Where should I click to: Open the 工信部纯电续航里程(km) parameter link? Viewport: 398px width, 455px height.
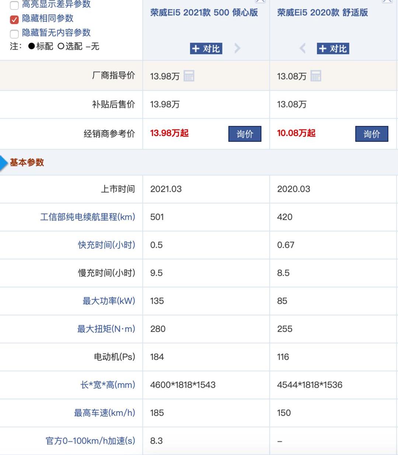coord(88,217)
